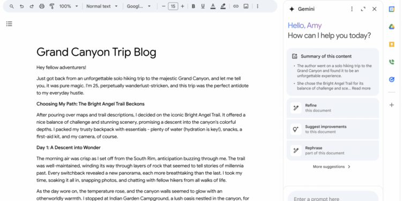Open Google Tasks side panel
402x201 pixels.
(391, 79)
